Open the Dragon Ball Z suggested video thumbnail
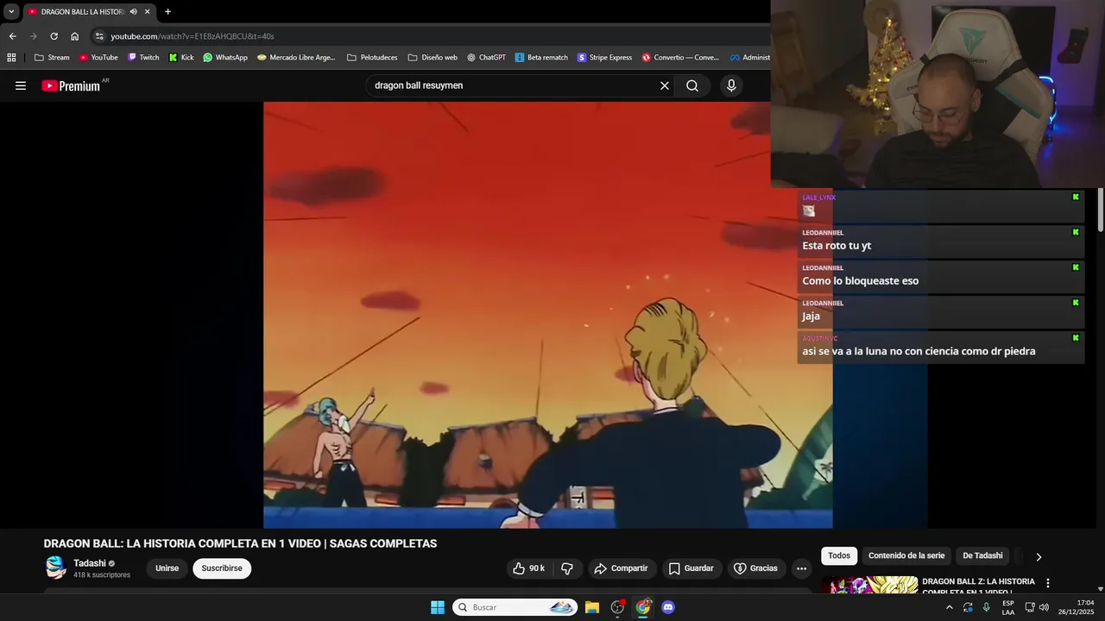This screenshot has height=621, width=1105. click(x=869, y=585)
